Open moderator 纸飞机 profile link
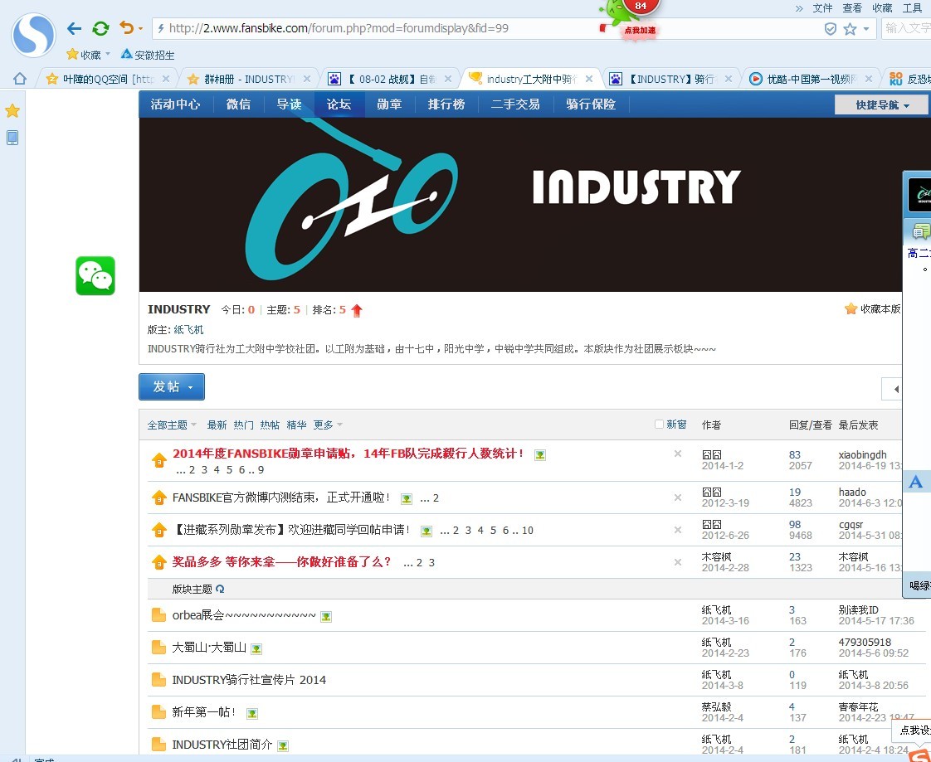 [x=189, y=330]
